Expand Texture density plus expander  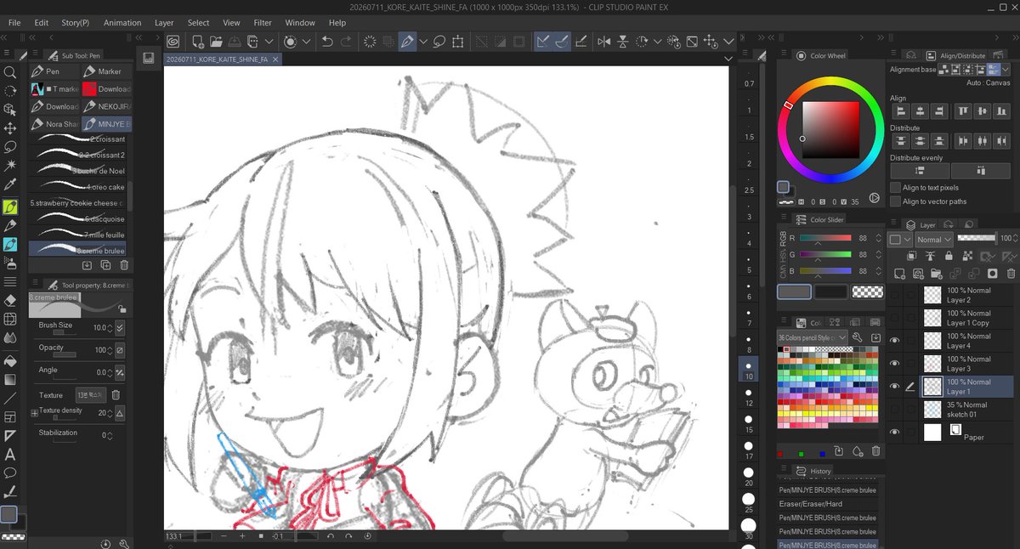point(35,412)
